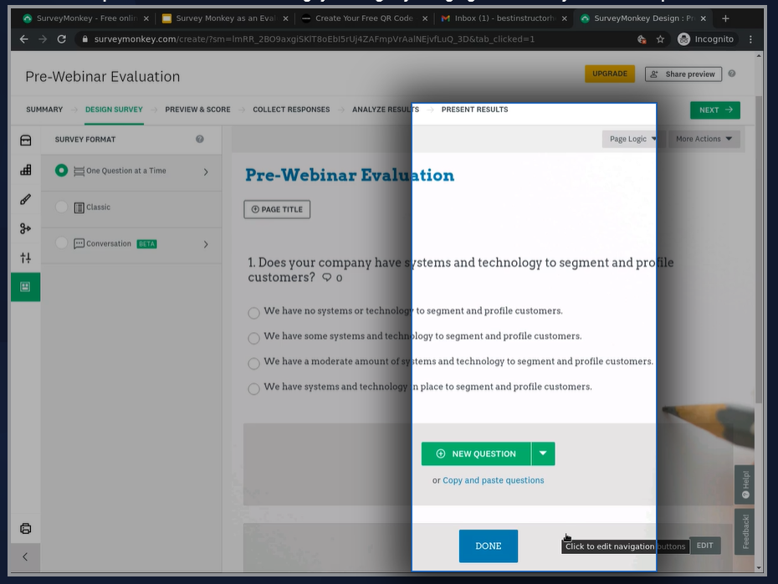Click the New Question button
The width and height of the screenshot is (778, 584).
tap(476, 453)
